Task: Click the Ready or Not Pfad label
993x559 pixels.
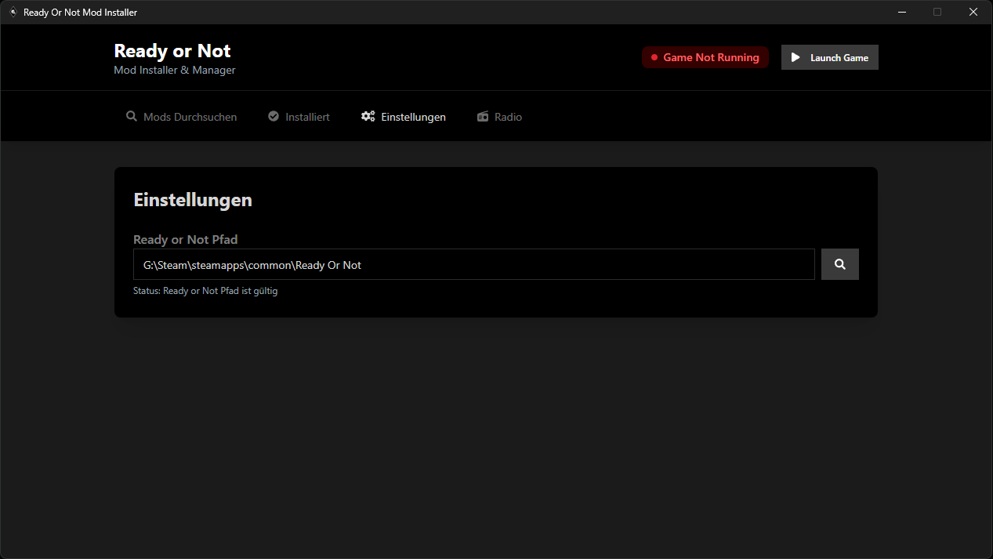Action: (186, 239)
